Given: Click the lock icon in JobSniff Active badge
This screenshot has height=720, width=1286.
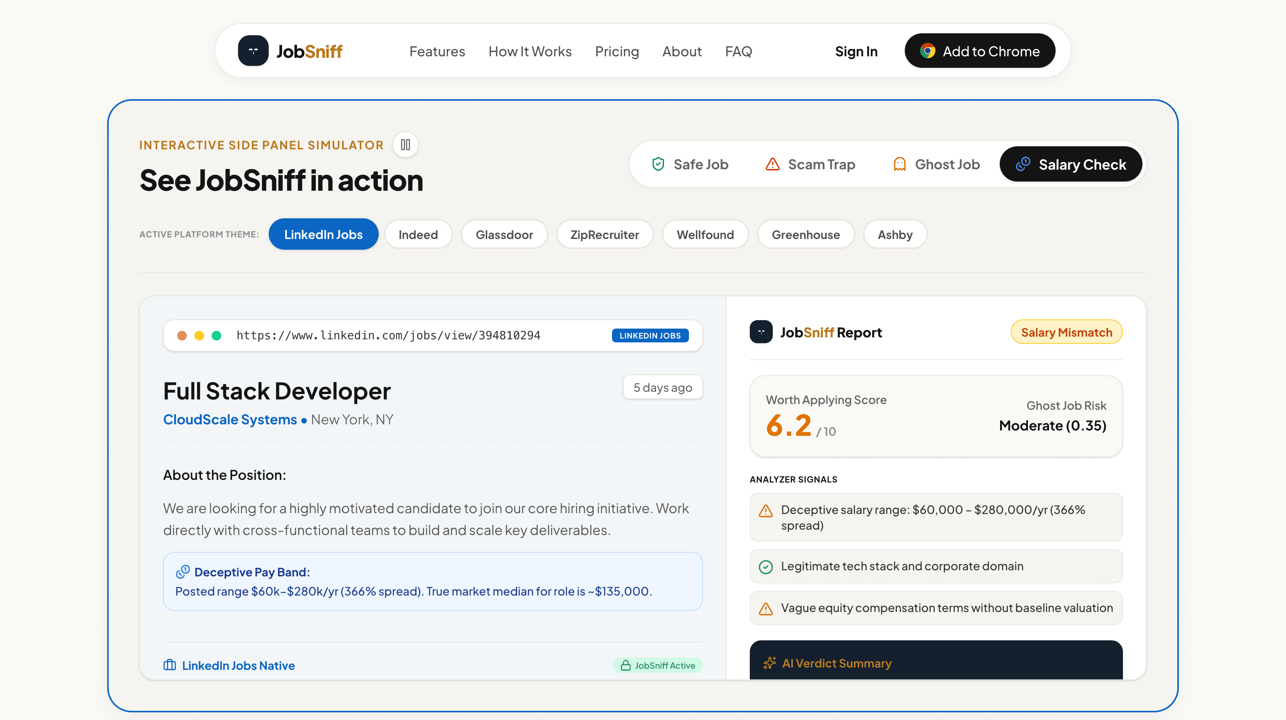Looking at the screenshot, I should (x=625, y=666).
